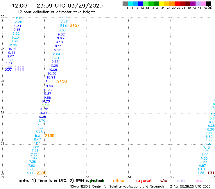215x189 pixels.
Task: Click the wave height value 8.11
Action: tap(30, 173)
